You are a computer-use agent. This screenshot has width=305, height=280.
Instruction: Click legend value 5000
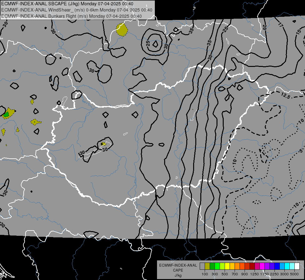click(x=294, y=274)
